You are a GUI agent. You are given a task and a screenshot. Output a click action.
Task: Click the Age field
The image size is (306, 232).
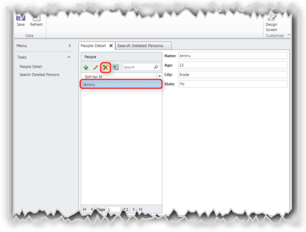tap(232, 65)
